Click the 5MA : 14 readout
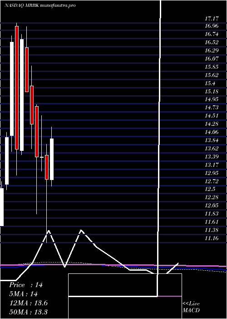This screenshot has width=227, height=319. (24, 294)
